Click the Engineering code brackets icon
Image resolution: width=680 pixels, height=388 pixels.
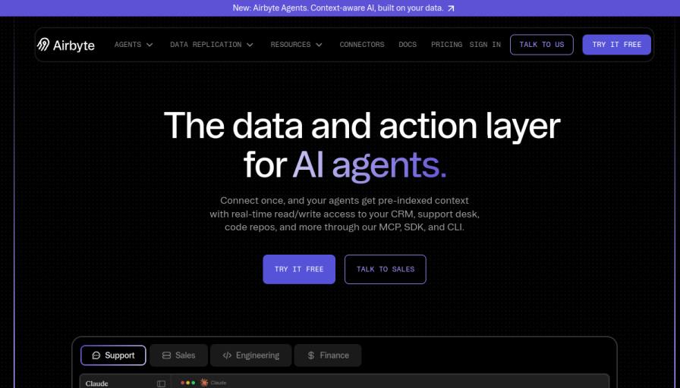[x=227, y=355]
